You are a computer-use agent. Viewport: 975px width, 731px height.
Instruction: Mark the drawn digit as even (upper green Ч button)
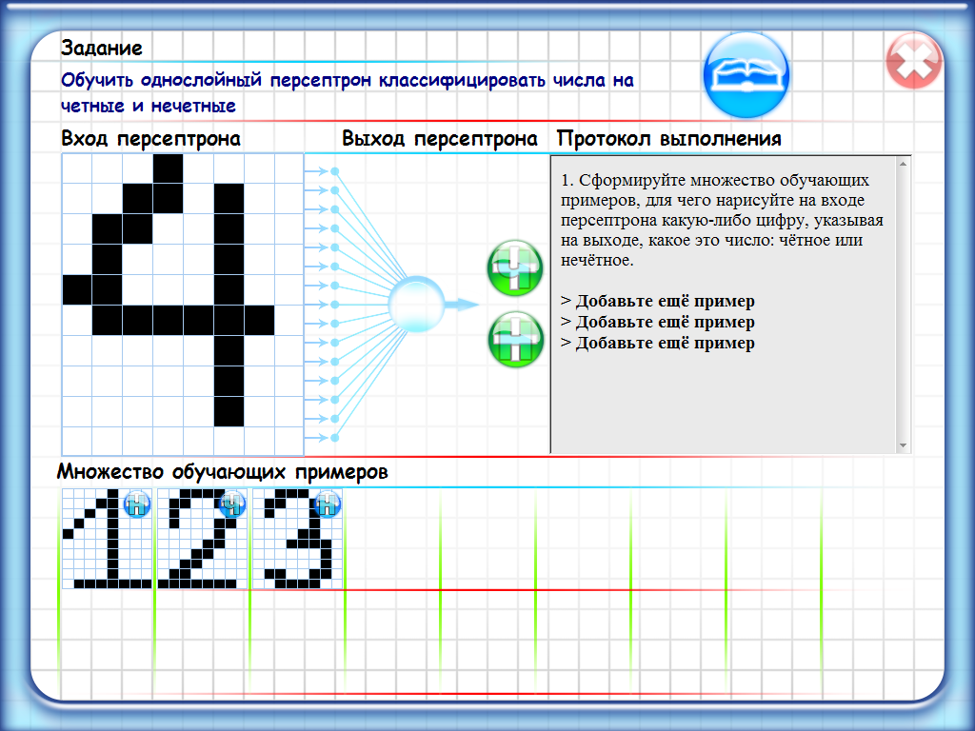515,268
